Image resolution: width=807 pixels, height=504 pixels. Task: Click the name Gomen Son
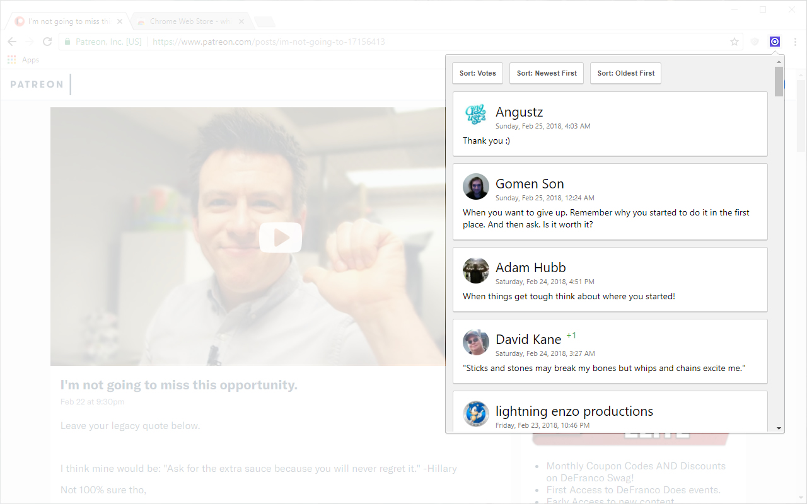(x=530, y=184)
